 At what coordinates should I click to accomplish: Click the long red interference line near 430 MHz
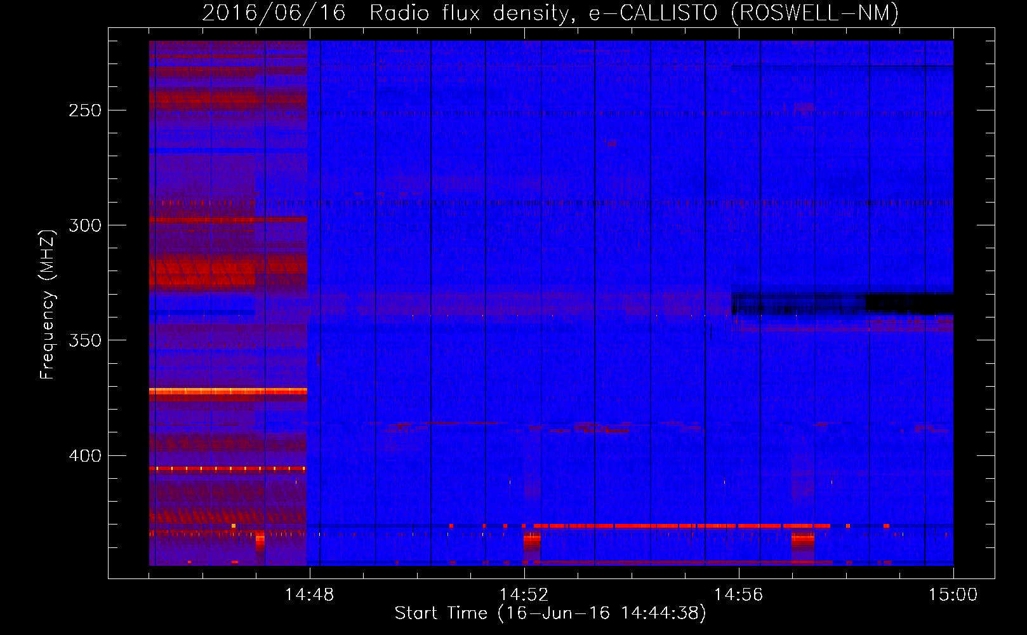tap(681, 526)
